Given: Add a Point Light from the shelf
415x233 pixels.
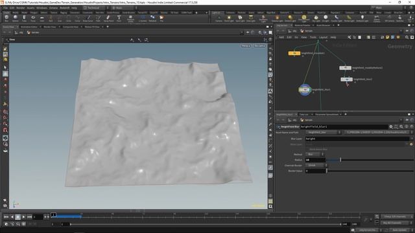Looking at the screenshot, I should (229, 18).
